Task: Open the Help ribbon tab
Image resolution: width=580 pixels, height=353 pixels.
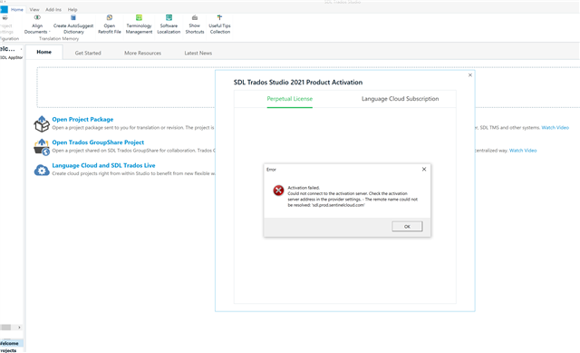Action: tap(72, 10)
